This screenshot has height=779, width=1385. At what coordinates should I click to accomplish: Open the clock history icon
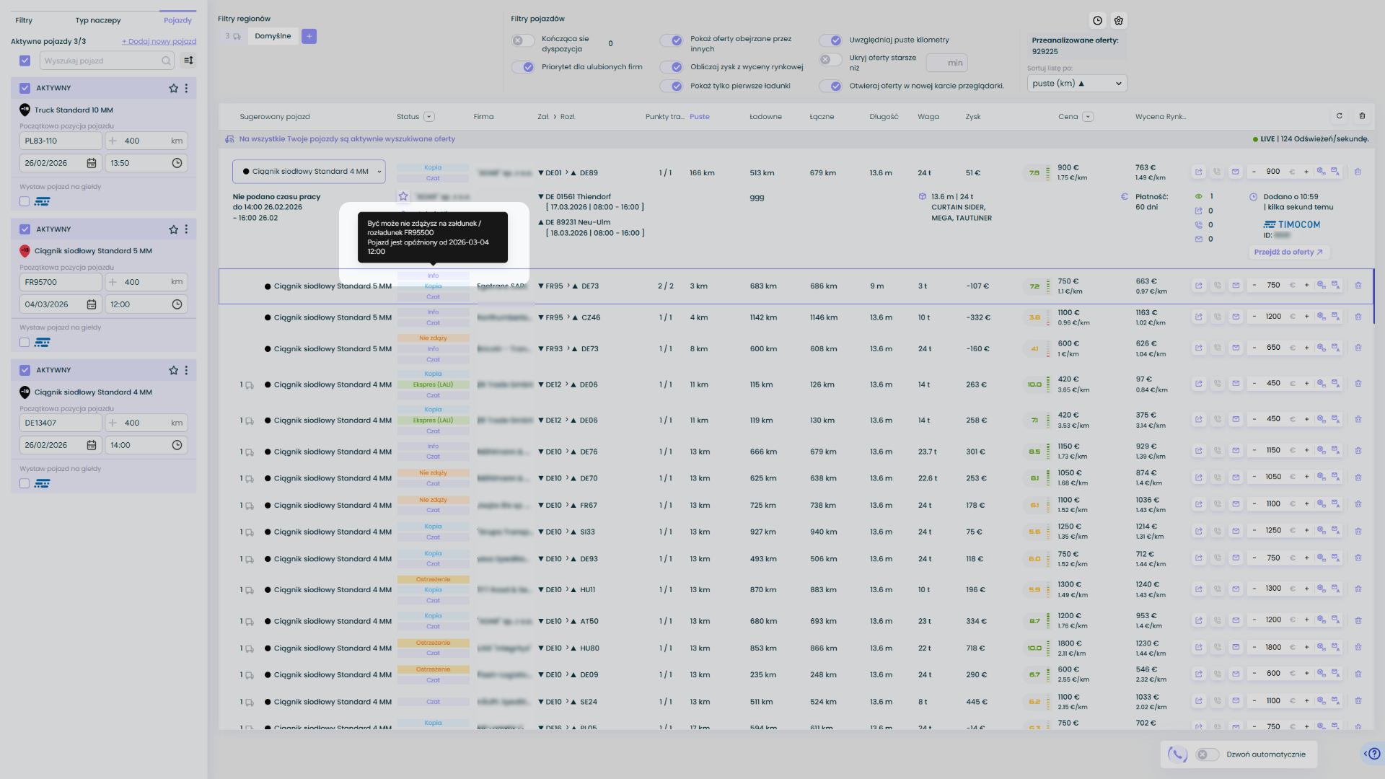tap(1097, 21)
